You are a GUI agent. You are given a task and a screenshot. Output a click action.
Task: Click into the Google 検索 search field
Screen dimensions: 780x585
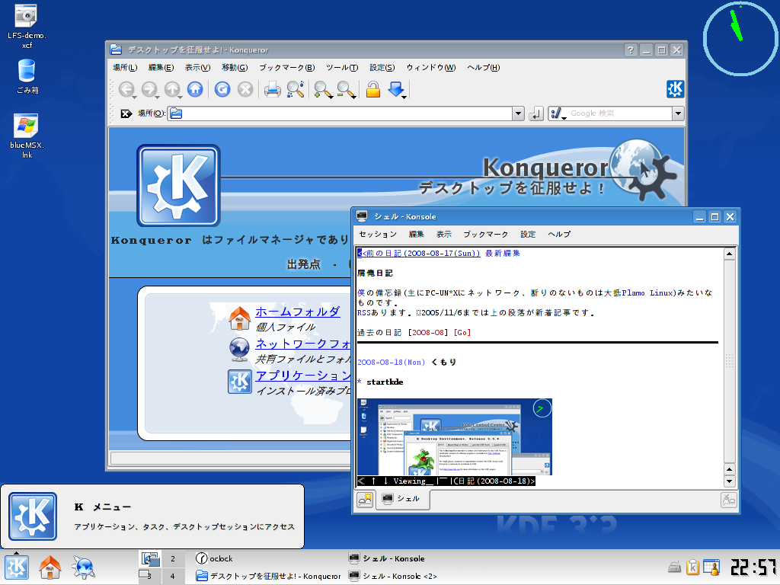tap(620, 114)
